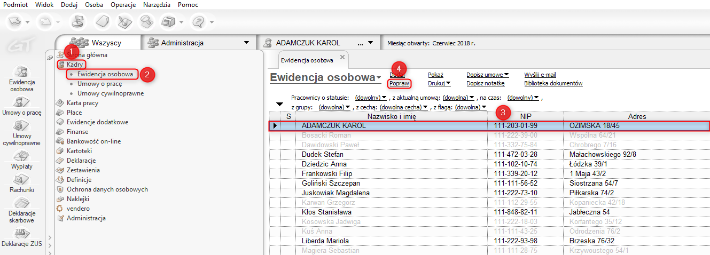The width and height of the screenshot is (710, 255).
Task: Open the ADAMCZUK KAROL employee dropdown arrow
Action: pos(371,43)
